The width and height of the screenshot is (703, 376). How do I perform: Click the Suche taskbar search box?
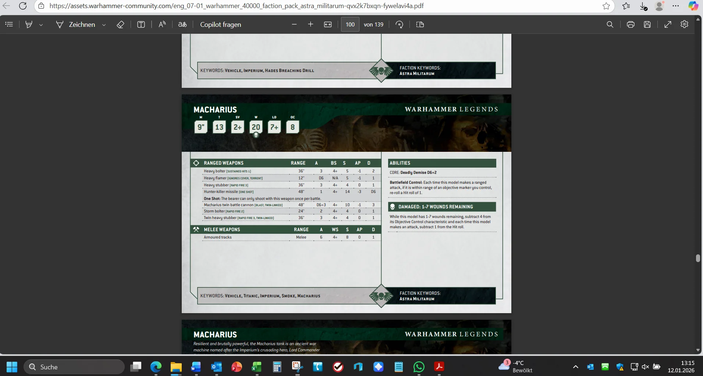(x=74, y=367)
